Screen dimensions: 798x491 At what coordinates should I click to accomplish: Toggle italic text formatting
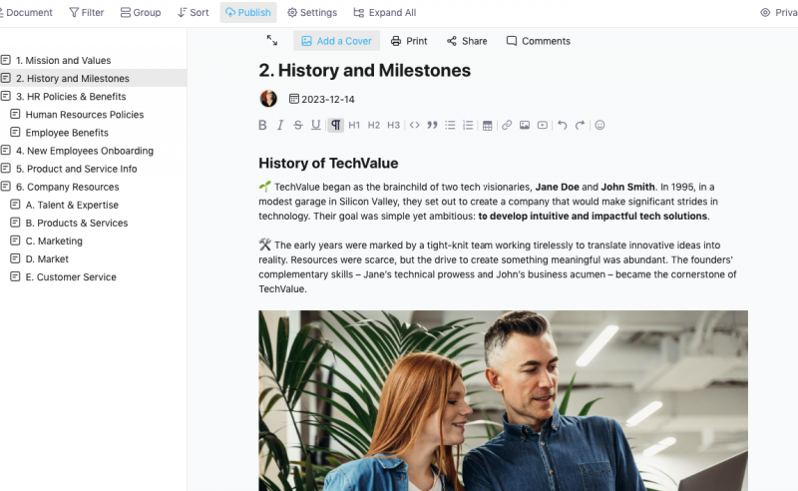click(x=280, y=126)
